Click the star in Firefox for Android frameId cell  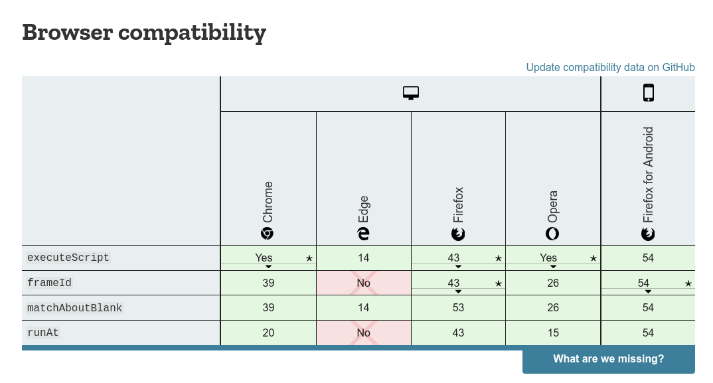pyautogui.click(x=688, y=283)
